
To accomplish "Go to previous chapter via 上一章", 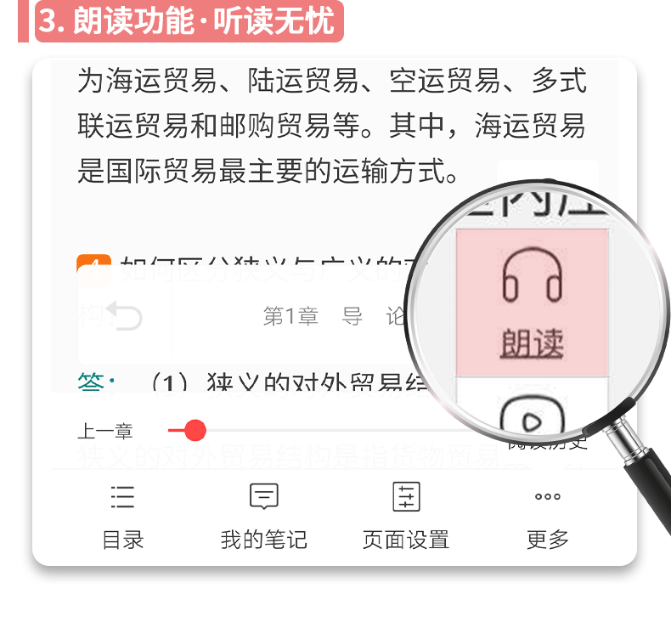I will (105, 431).
